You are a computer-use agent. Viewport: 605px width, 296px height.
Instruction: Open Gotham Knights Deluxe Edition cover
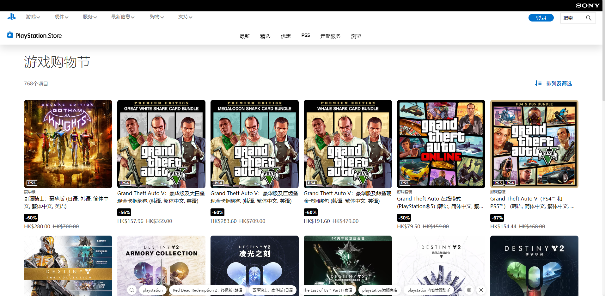click(x=68, y=144)
